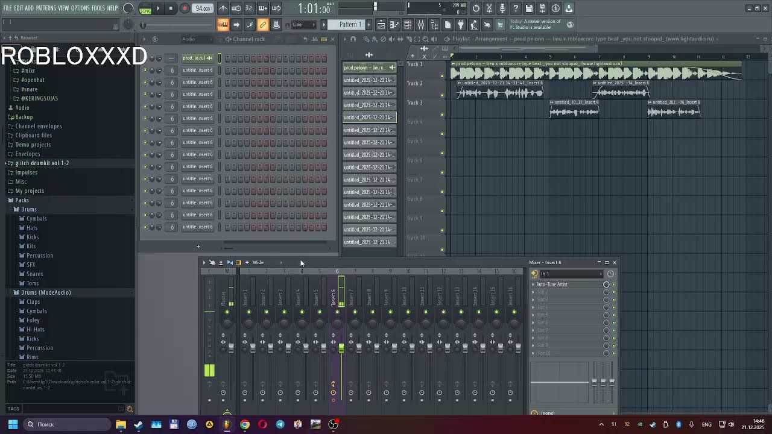
Task: Select the Pattern 1 selector
Action: coord(350,25)
